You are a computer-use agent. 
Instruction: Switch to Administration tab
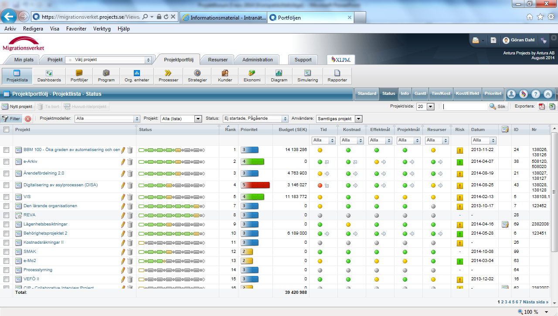point(258,60)
